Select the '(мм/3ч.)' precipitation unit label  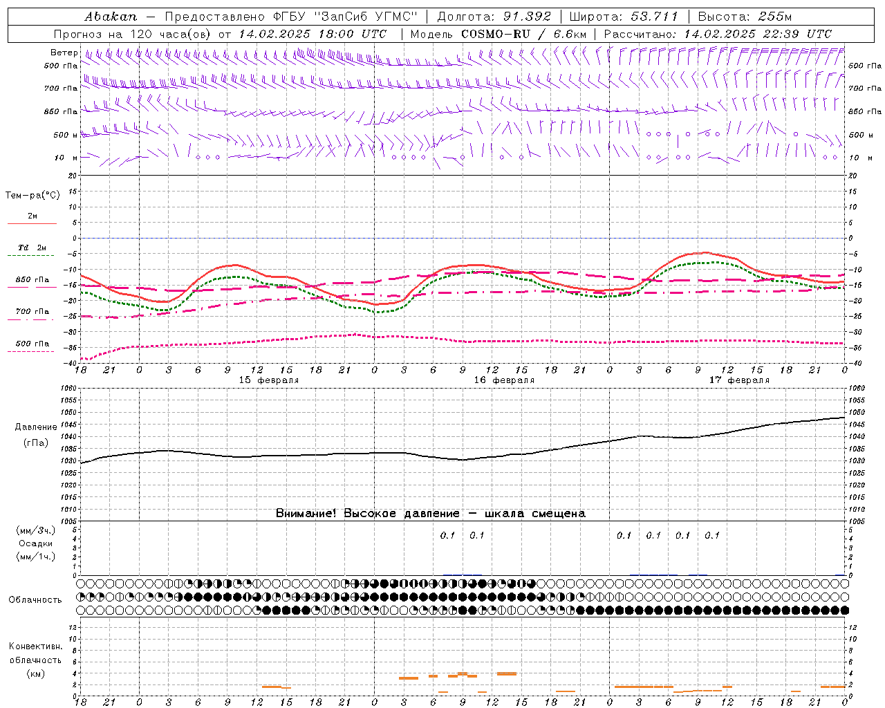pos(36,530)
